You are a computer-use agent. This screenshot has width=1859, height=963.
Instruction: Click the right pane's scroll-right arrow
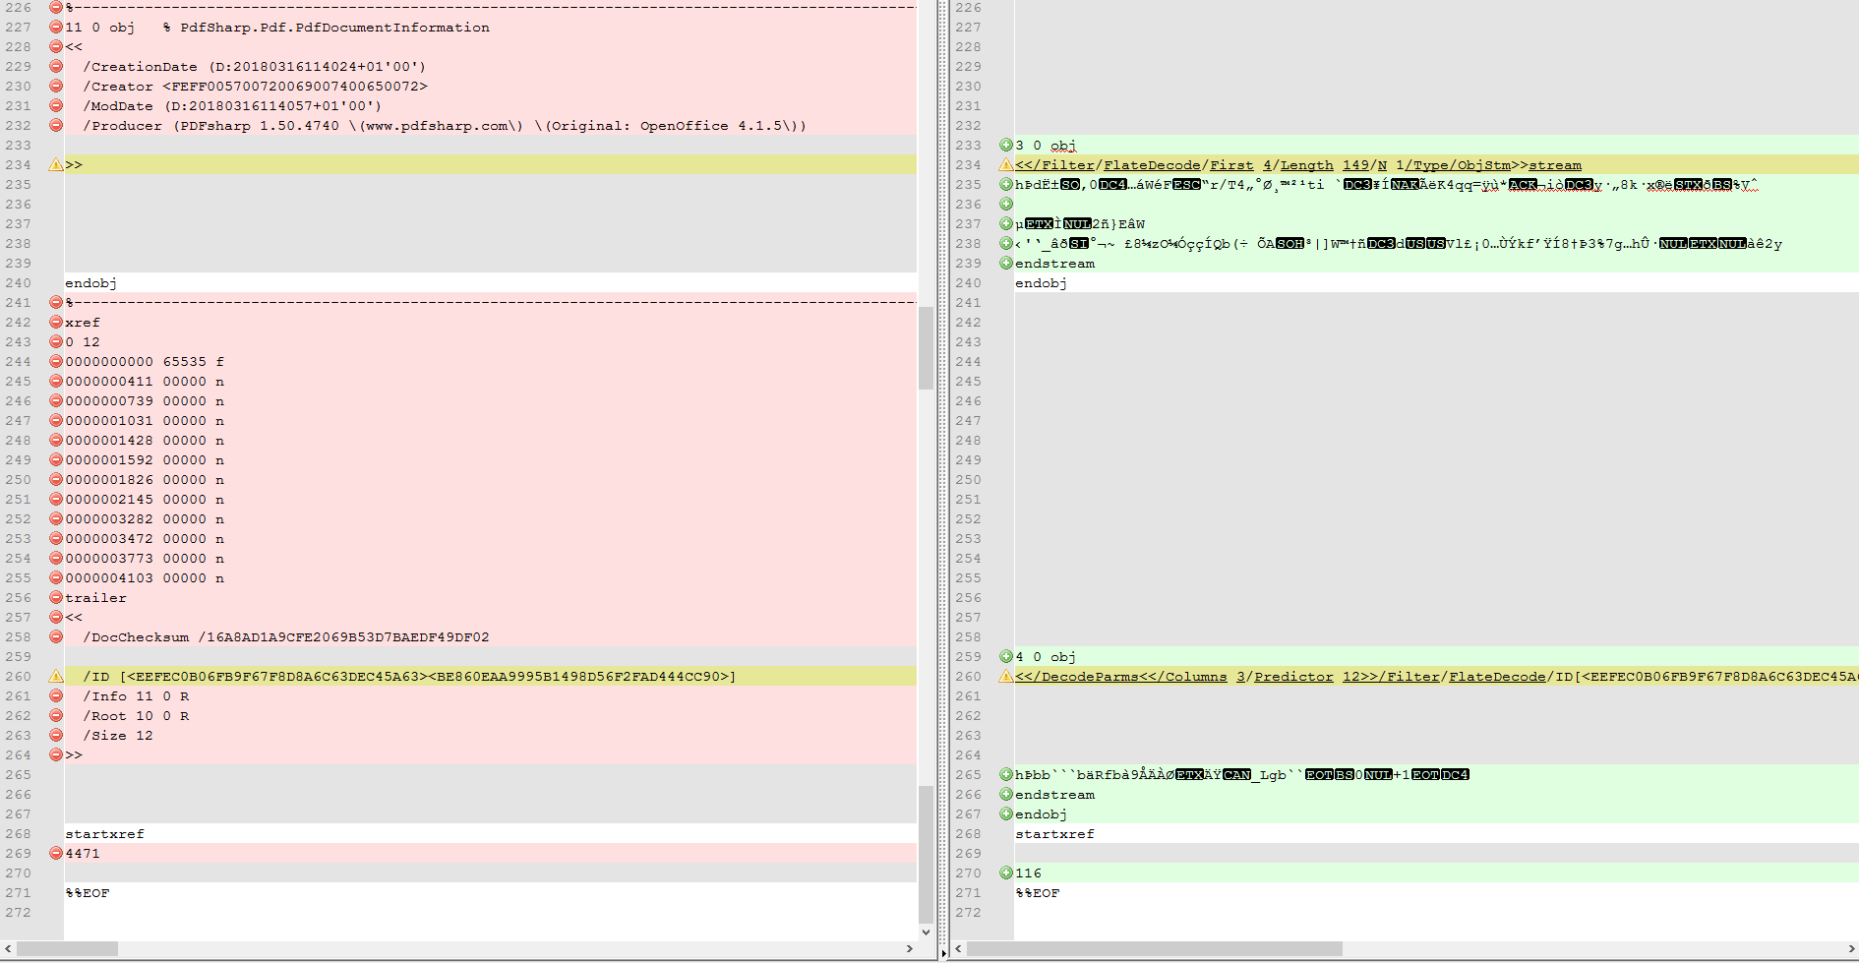[x=1850, y=948]
